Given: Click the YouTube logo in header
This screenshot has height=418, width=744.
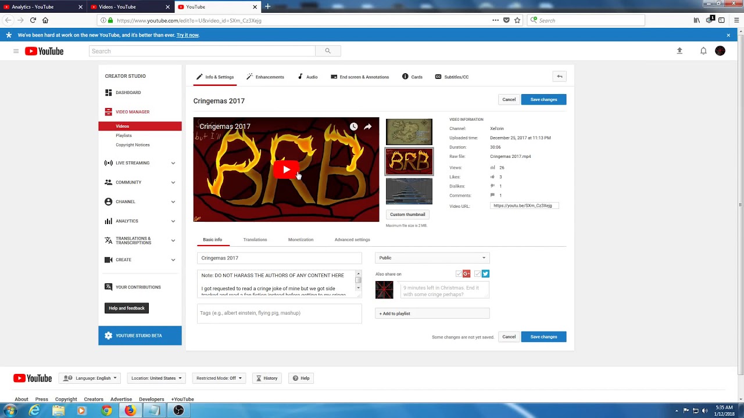Looking at the screenshot, I should 44,51.
